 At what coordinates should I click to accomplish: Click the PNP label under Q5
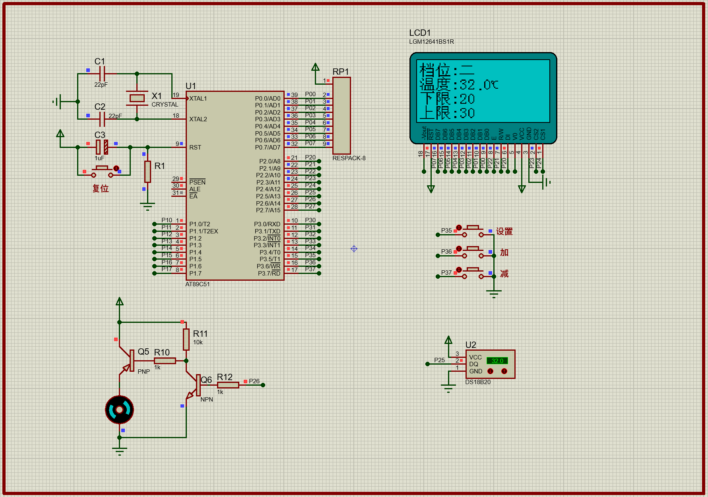click(x=144, y=371)
